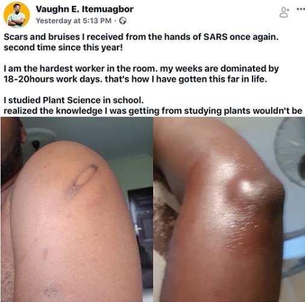Open the Vaughn E. Itemuagbor profile link
This screenshot has height=302, width=305.
pyautogui.click(x=84, y=9)
